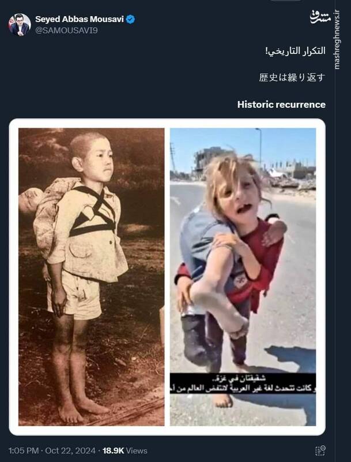Click the second Arabic subtitle line in photo

(x=243, y=388)
